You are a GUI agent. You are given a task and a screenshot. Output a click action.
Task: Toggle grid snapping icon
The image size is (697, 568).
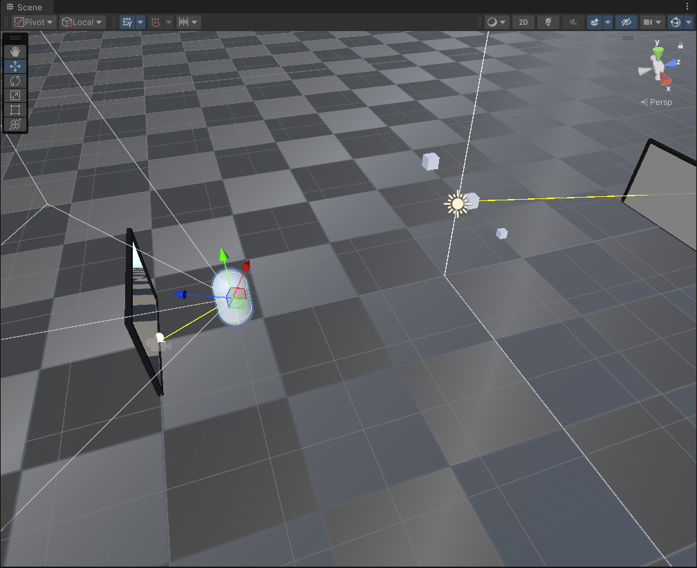(x=156, y=22)
